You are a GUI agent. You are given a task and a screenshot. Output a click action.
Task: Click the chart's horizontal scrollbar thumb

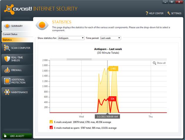tap(79, 59)
